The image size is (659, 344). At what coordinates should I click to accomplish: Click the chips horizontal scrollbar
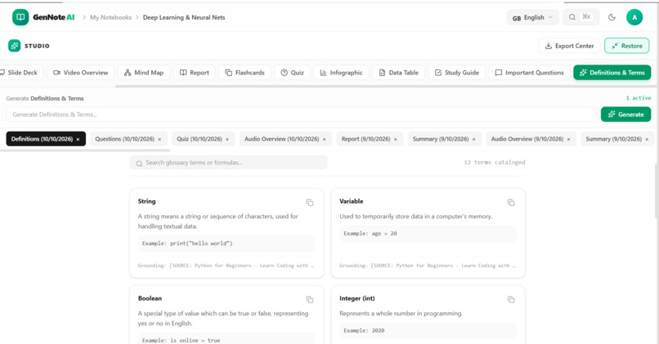pos(85,150)
